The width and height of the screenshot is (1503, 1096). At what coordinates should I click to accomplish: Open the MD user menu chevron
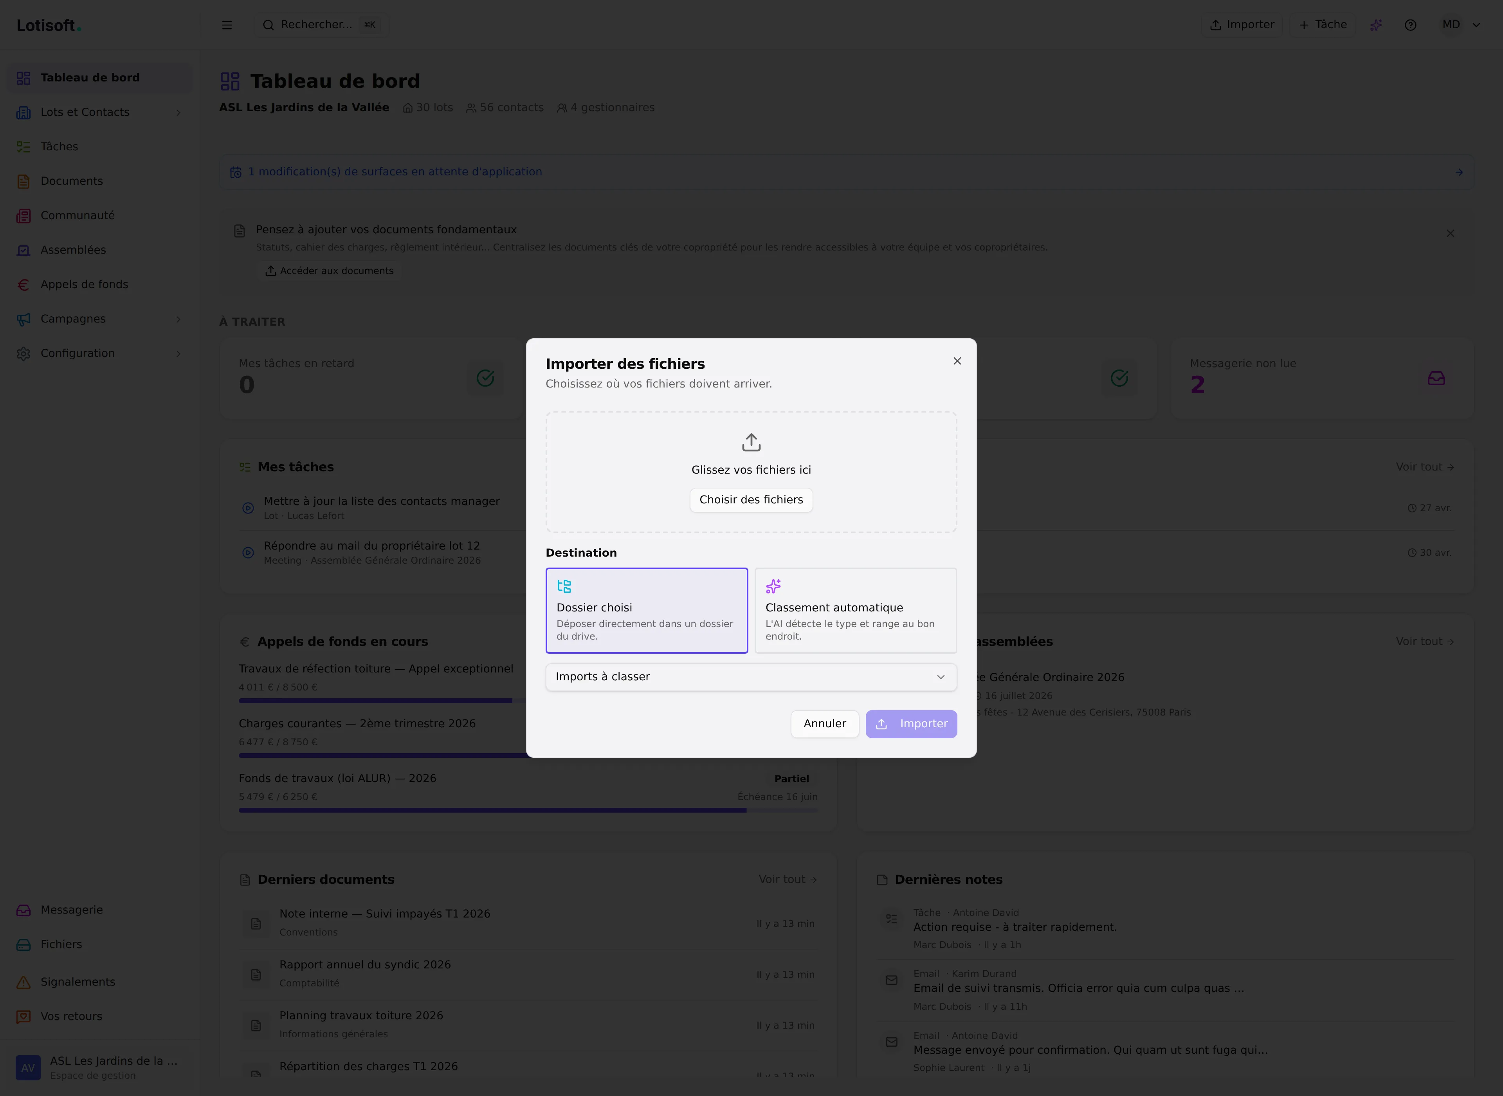(1476, 25)
